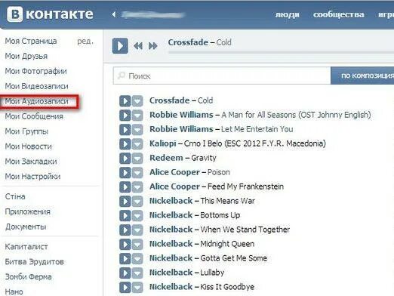
Task: Click the VKontakte logo
Action: coord(50,14)
